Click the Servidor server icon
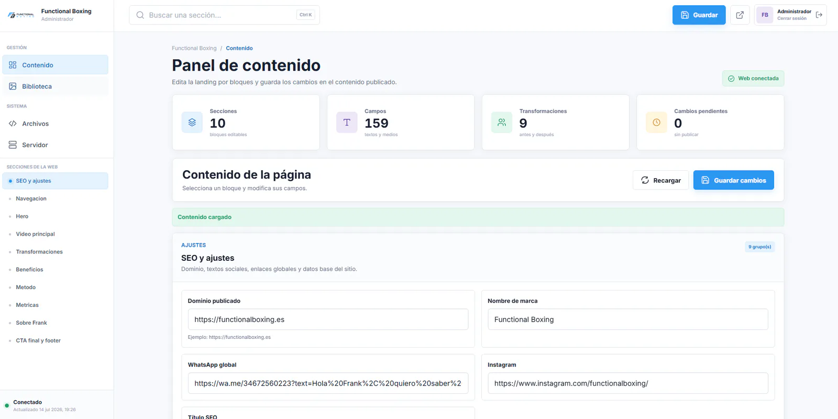Viewport: 838px width, 419px height. coord(13,145)
